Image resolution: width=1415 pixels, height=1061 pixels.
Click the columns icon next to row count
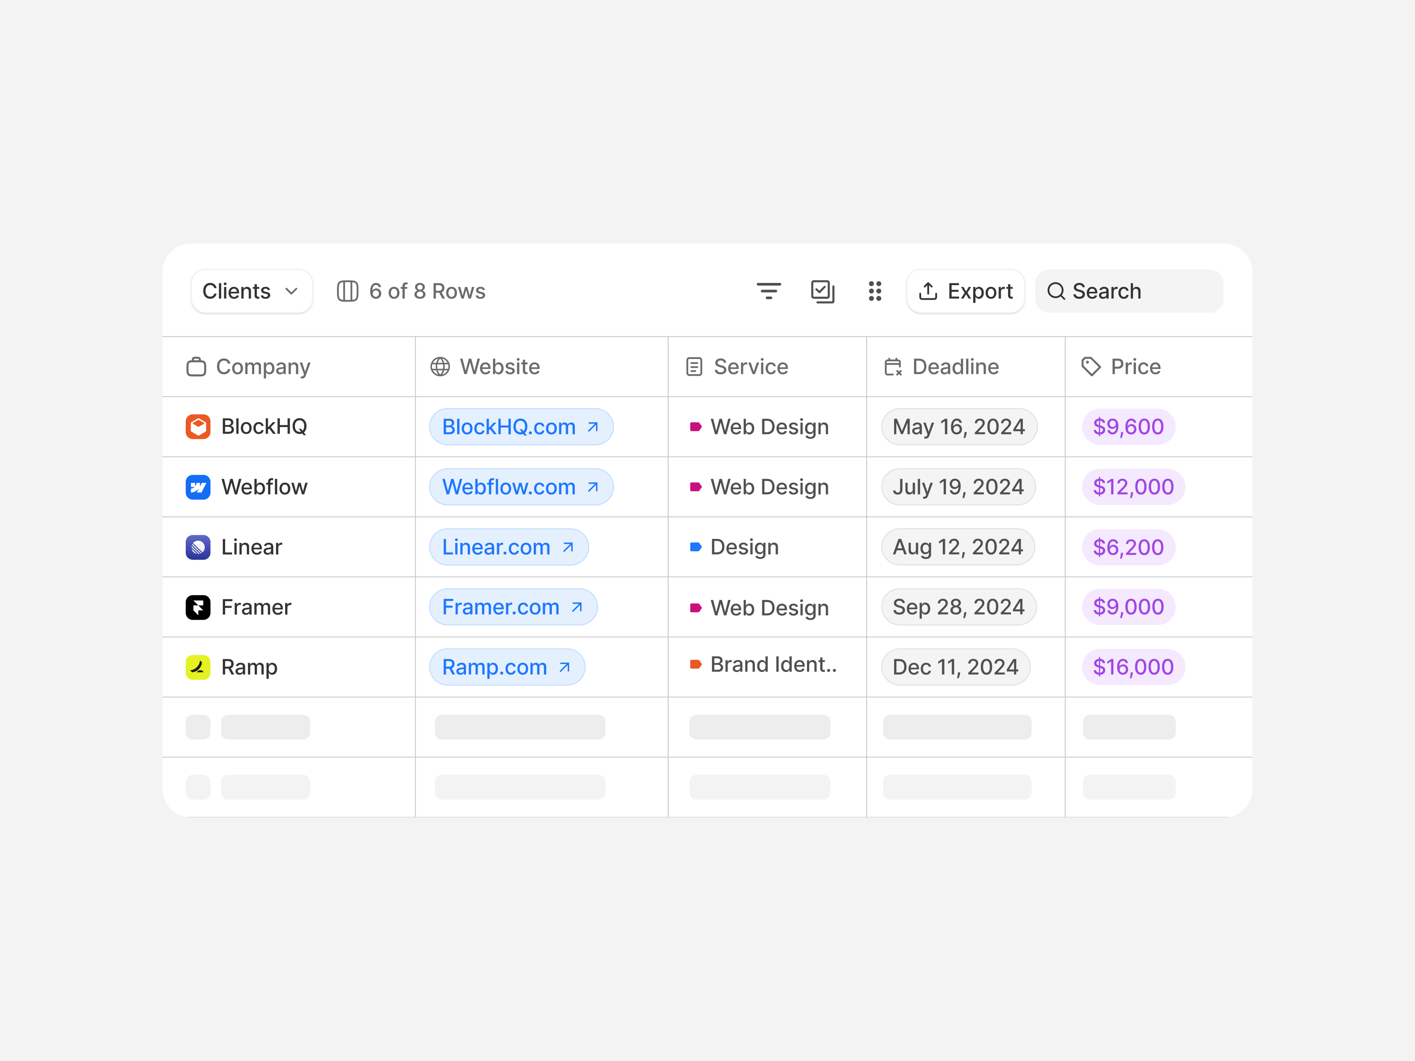point(348,291)
